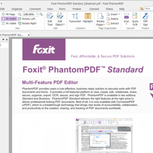Switch to the Comment ribbon tab
The height and width of the screenshot is (153, 153).
pyautogui.click(x=35, y=9)
